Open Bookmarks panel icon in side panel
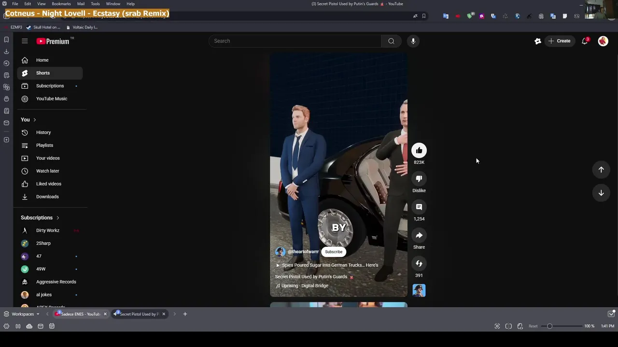 click(x=6, y=40)
